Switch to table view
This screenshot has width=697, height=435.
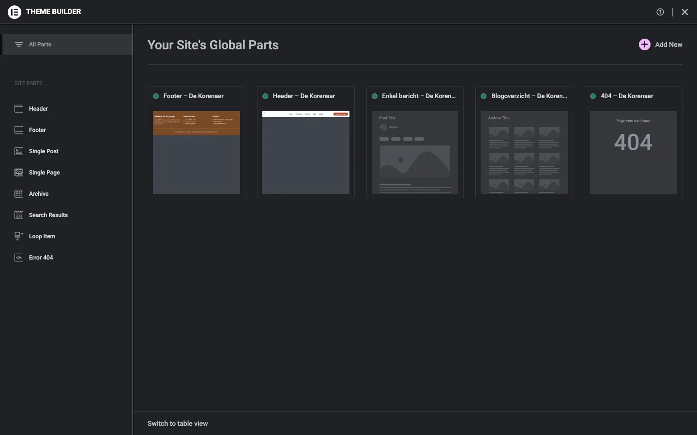(178, 423)
